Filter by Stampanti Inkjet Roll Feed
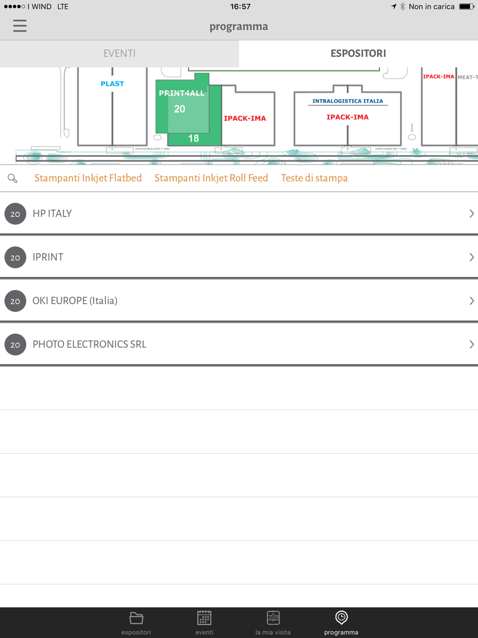Viewport: 478px width, 638px height. [211, 178]
